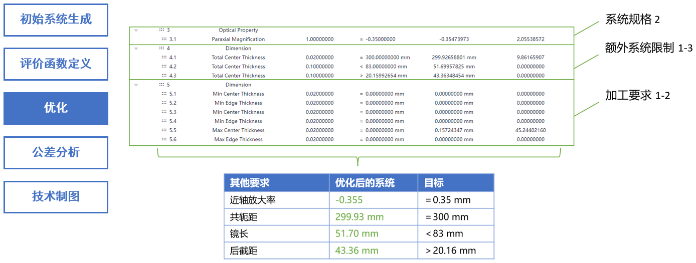Click the Paraxial Magnification target value -0.35000000
696x263 pixels.
coord(380,39)
